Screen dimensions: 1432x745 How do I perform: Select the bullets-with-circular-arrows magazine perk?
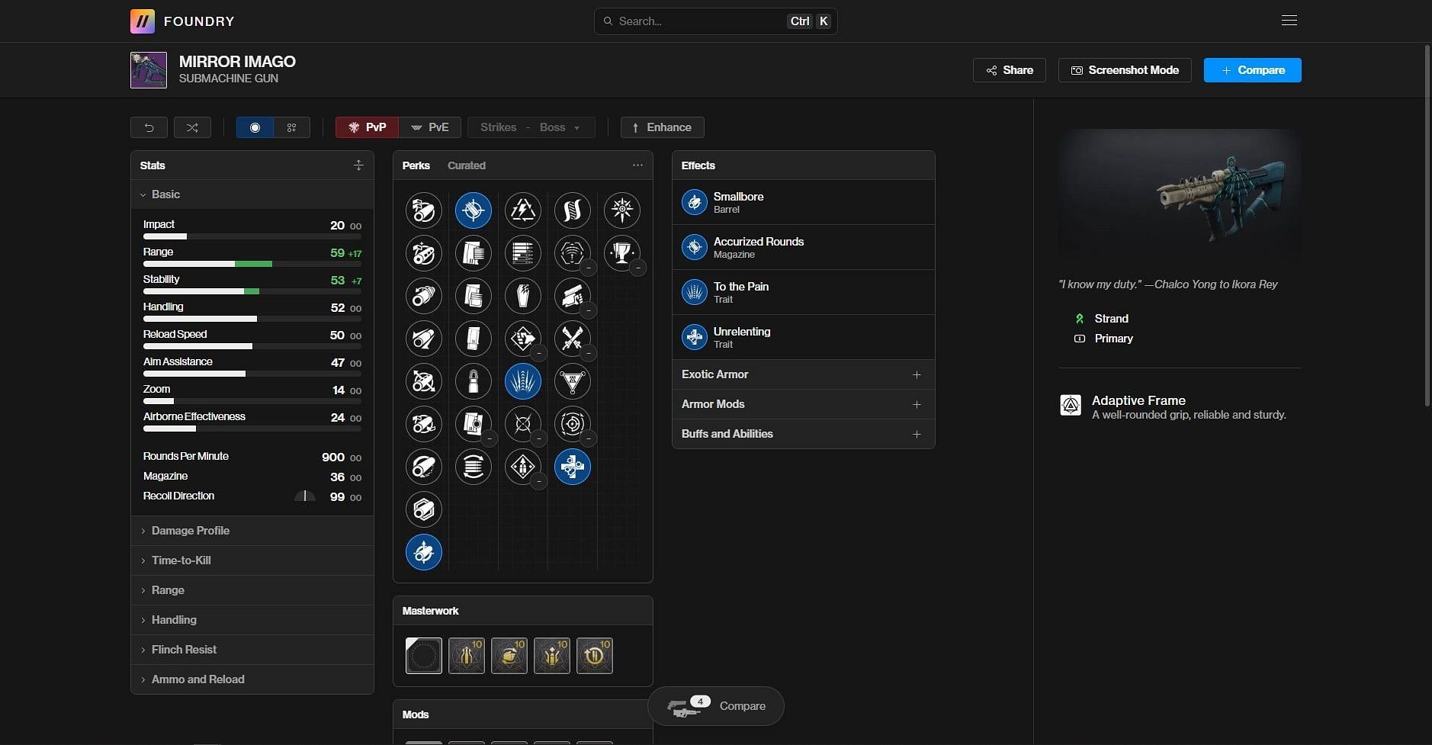[474, 467]
